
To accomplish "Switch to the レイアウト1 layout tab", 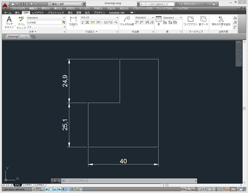I will point(27,185).
